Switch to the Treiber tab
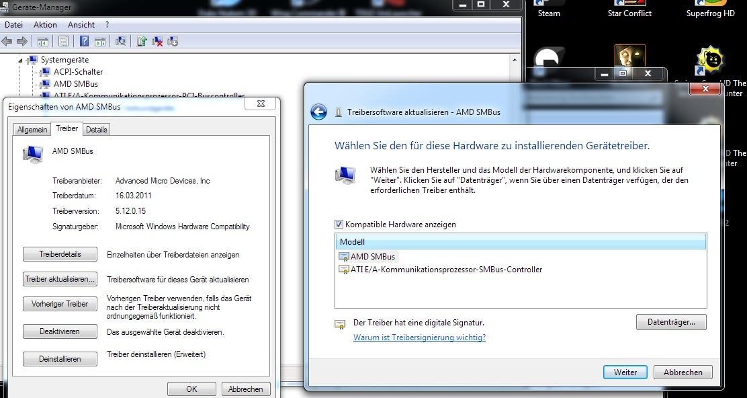Viewport: 747px width, 398px height. pos(67,128)
